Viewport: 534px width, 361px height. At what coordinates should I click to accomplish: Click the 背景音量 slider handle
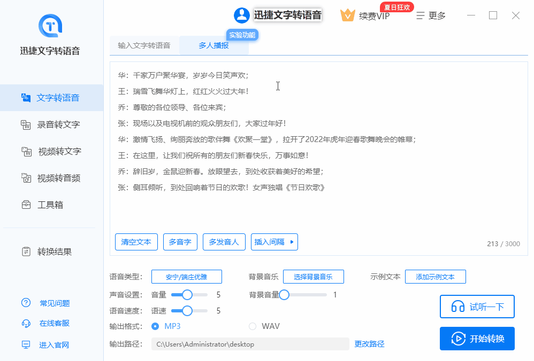284,295
